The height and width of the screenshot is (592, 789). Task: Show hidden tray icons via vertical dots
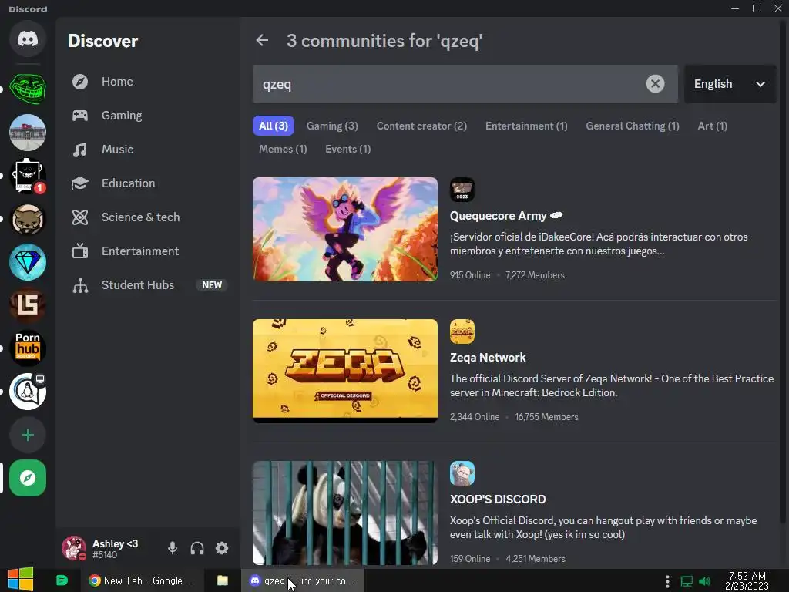[x=667, y=581]
